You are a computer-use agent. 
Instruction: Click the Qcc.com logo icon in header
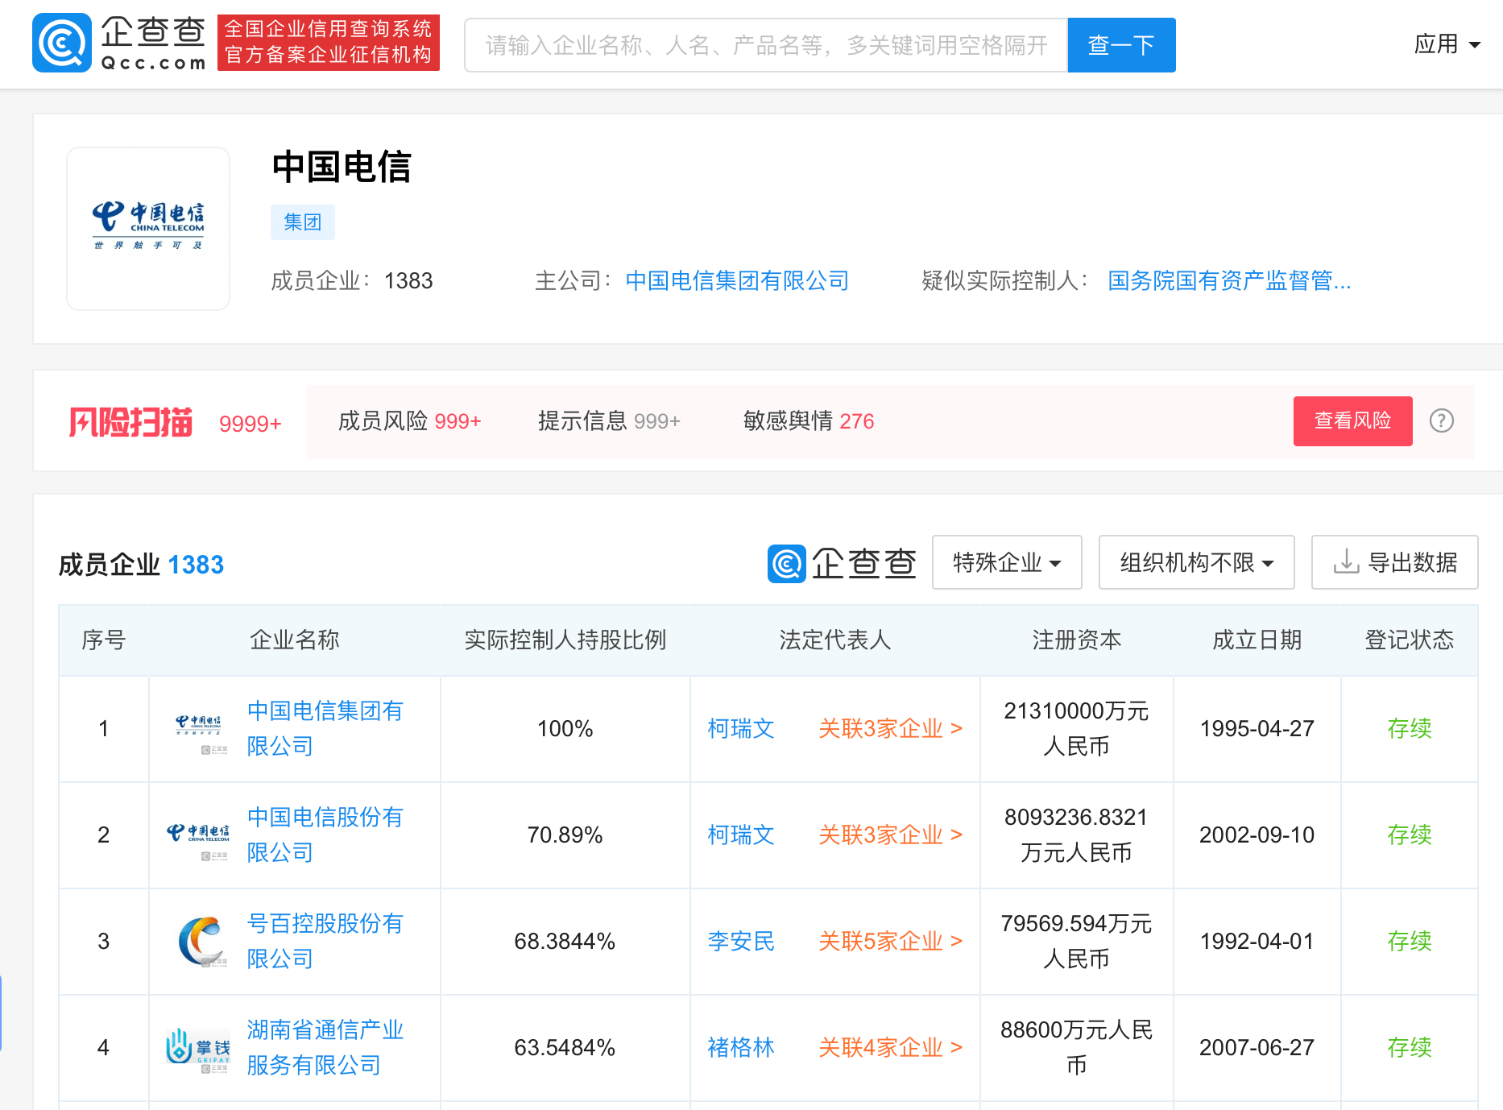click(x=62, y=43)
